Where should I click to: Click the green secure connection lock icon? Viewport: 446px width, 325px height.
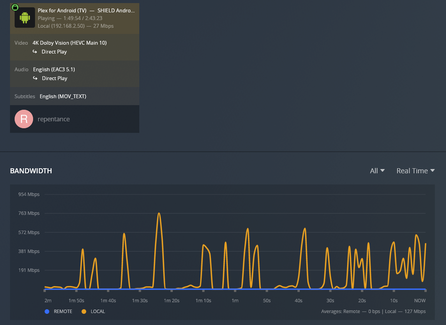tap(15, 7)
